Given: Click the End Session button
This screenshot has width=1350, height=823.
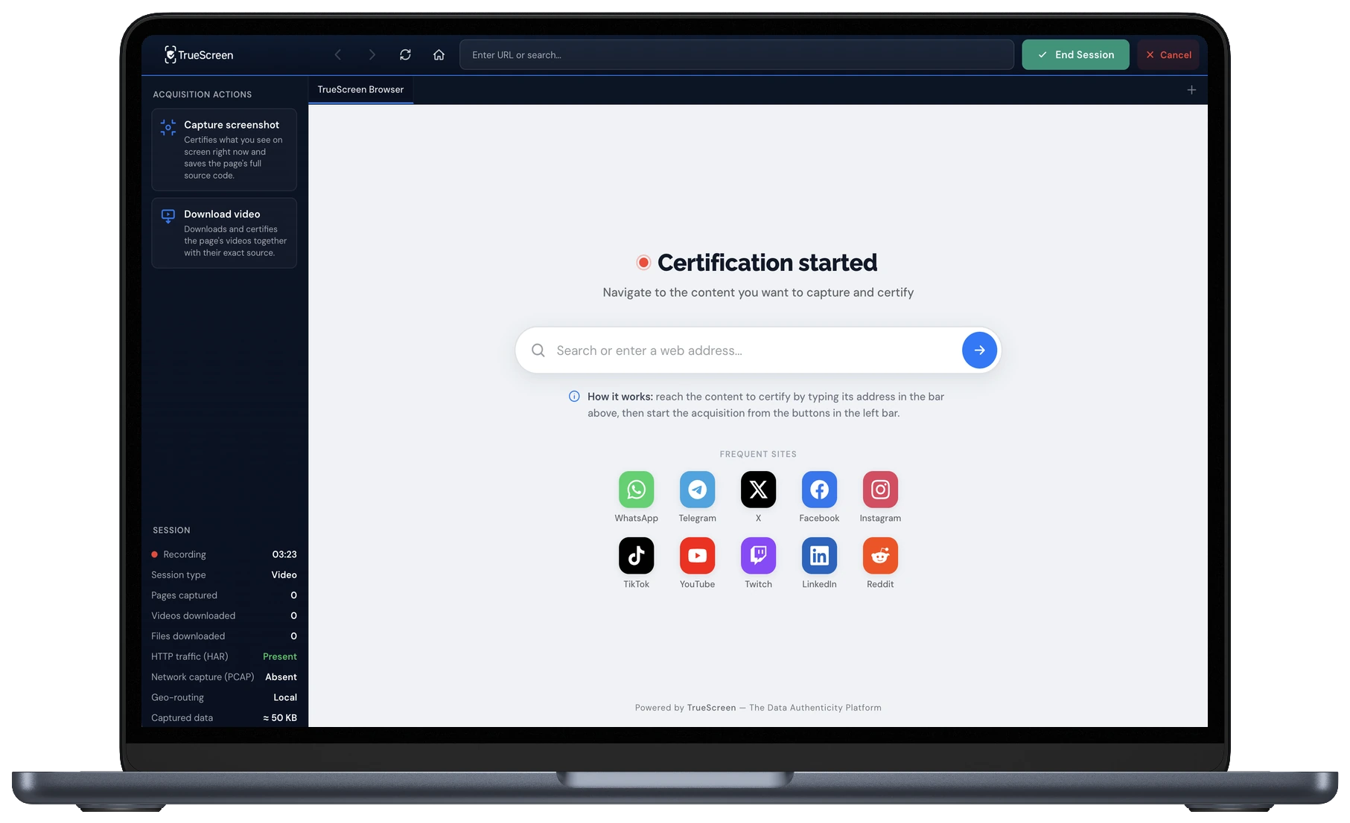Looking at the screenshot, I should (1075, 54).
